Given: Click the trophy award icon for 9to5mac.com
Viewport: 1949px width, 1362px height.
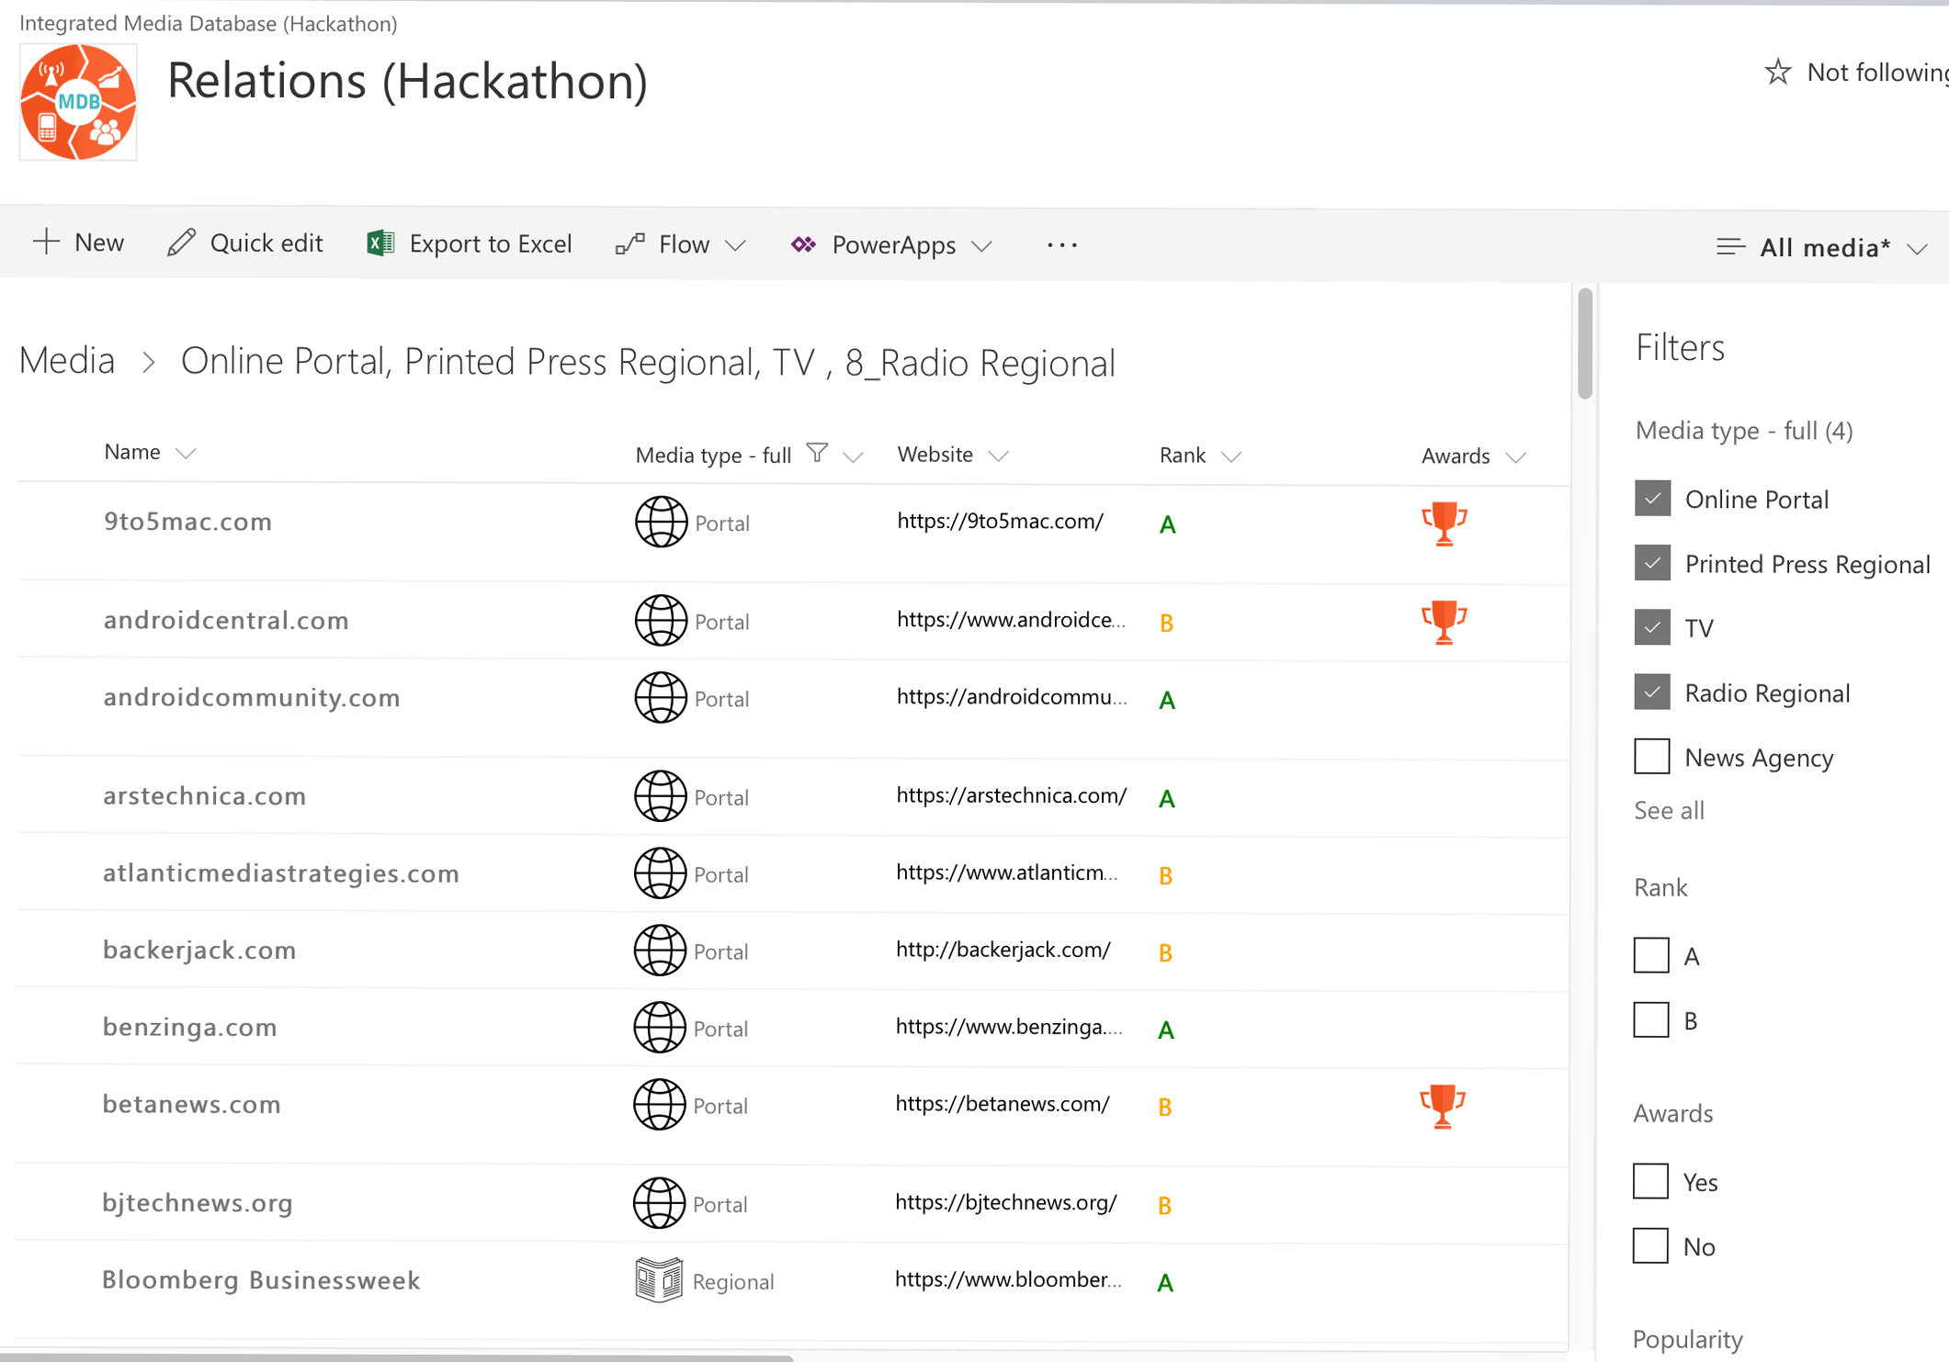Looking at the screenshot, I should pos(1444,523).
